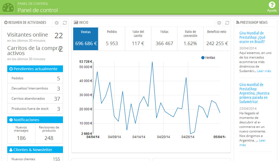The image size is (279, 161).
Task: Select the Pedidos tab
Action: 112,39
